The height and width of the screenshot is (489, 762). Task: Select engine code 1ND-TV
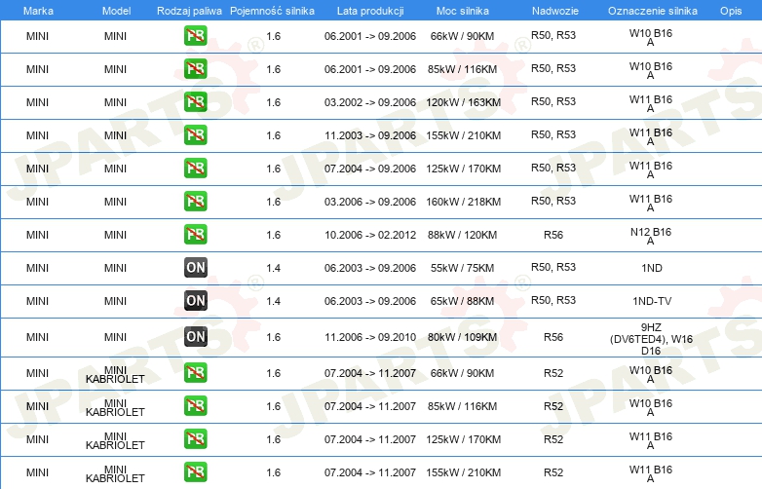pyautogui.click(x=652, y=301)
